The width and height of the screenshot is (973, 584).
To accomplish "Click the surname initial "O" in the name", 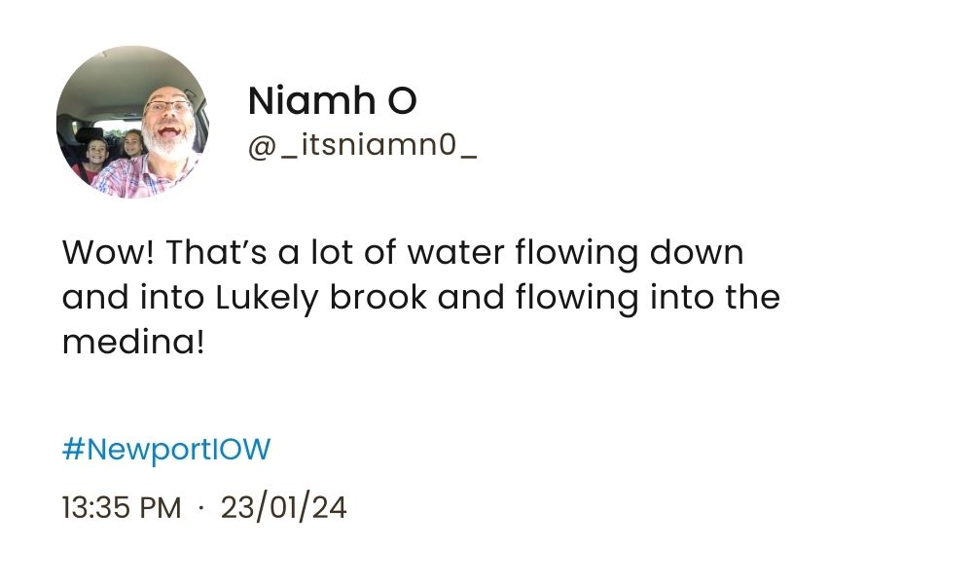I will click(403, 100).
